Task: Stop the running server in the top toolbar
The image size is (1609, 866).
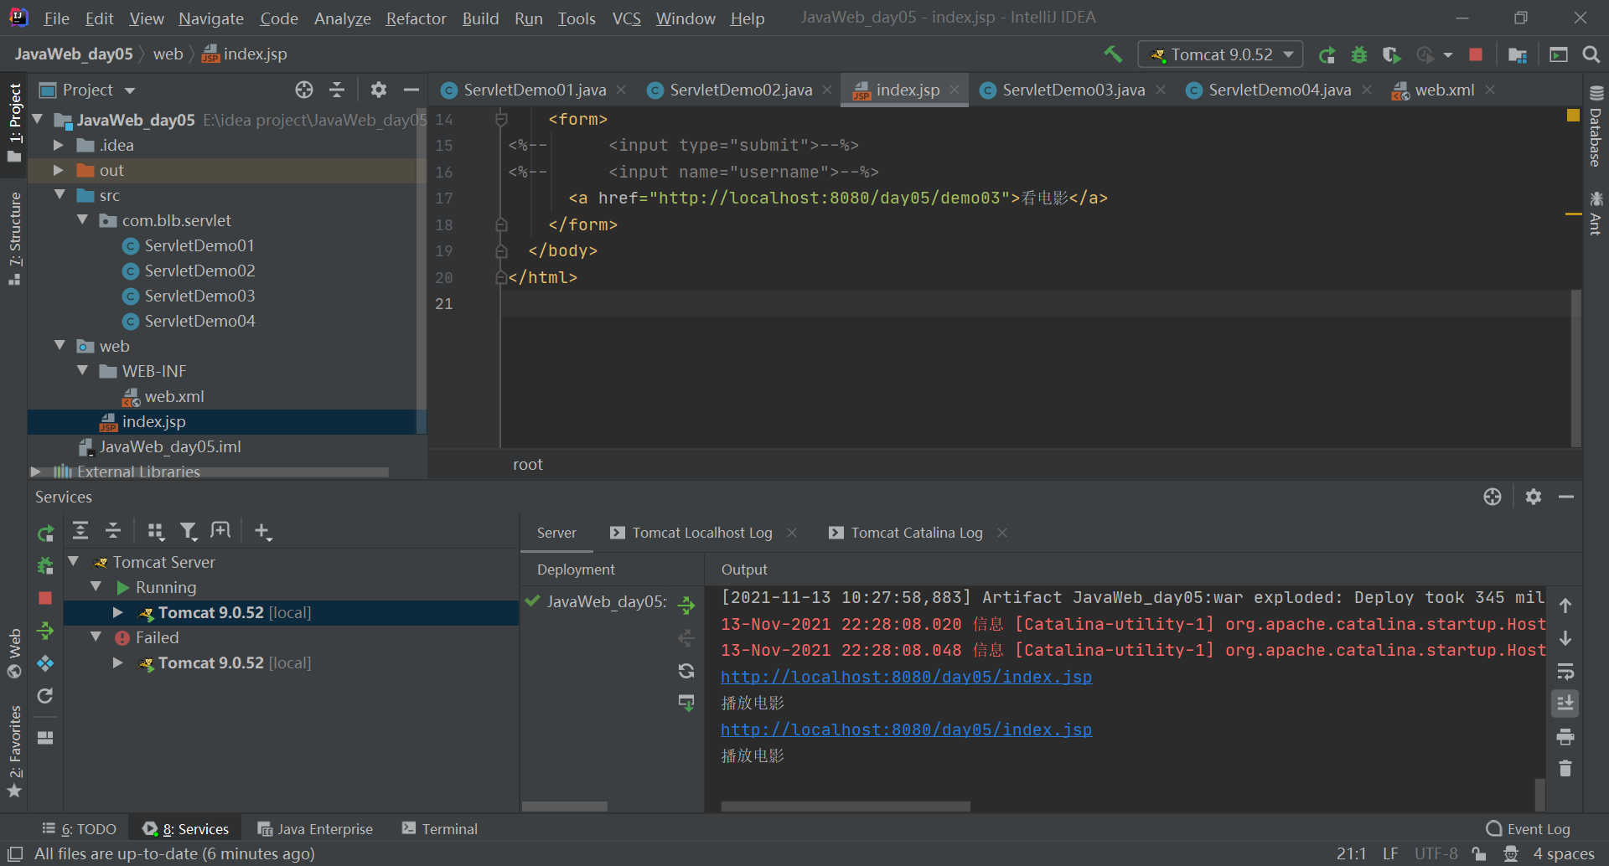Action: [x=1476, y=54]
